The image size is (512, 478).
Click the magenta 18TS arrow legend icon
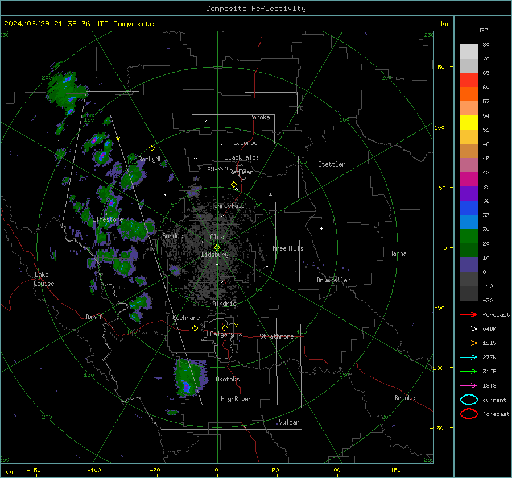[x=469, y=386]
